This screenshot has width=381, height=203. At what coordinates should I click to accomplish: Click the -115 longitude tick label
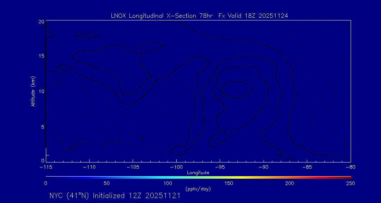(46, 167)
